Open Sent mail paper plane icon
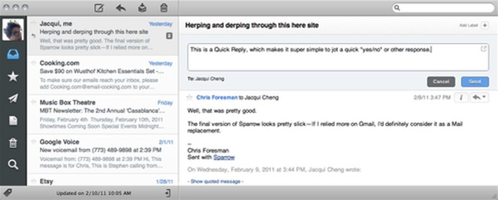Viewport: 498px width, 200px height. 13,98
